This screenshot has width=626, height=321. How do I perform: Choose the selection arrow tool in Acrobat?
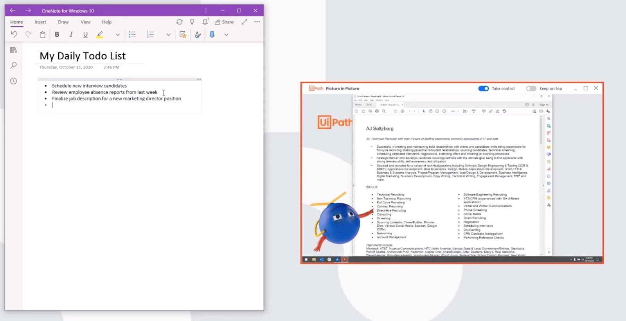pos(424,111)
